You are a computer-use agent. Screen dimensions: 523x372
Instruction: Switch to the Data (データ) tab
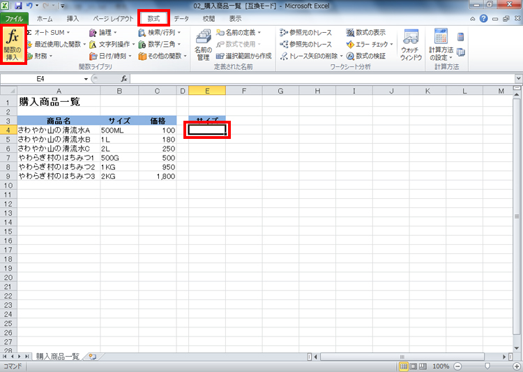point(181,19)
